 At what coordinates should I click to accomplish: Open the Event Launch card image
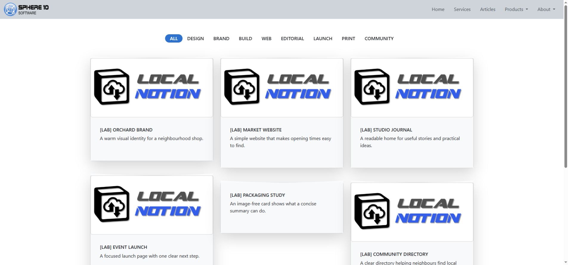[152, 205]
